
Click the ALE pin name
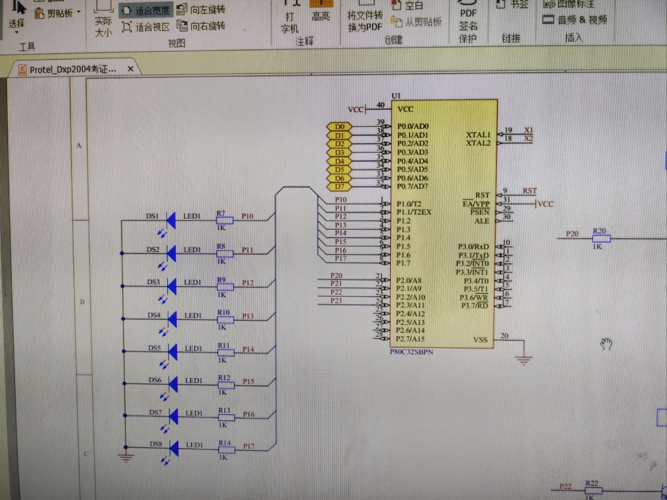[x=482, y=221]
